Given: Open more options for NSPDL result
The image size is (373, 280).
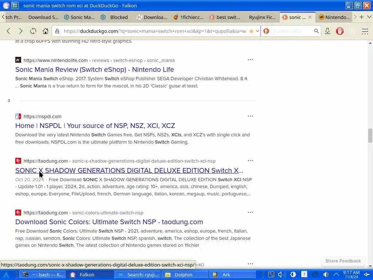Looking at the screenshot, I should pyautogui.click(x=250, y=116).
